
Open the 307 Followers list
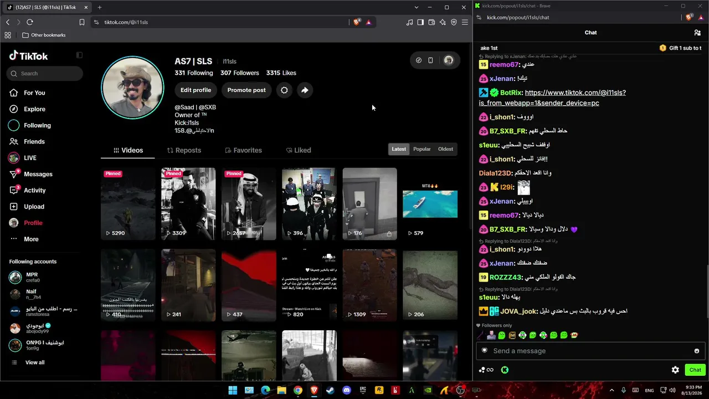(240, 73)
